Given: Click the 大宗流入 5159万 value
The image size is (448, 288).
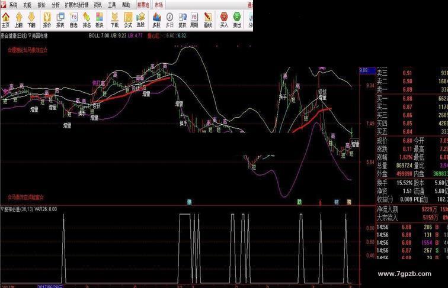Looking at the screenshot, I should pyautogui.click(x=430, y=218).
